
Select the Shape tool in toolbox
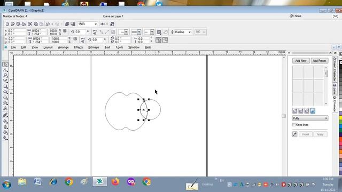[x=5, y=70]
